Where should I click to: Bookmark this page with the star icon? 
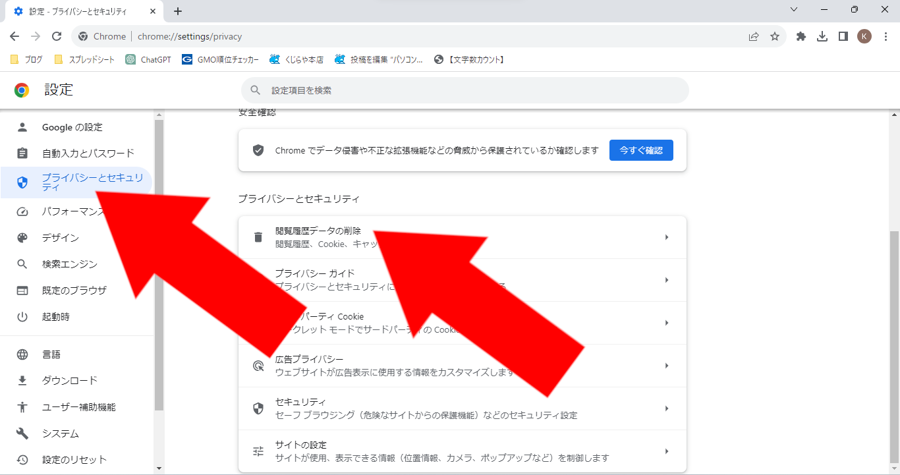[x=775, y=36]
